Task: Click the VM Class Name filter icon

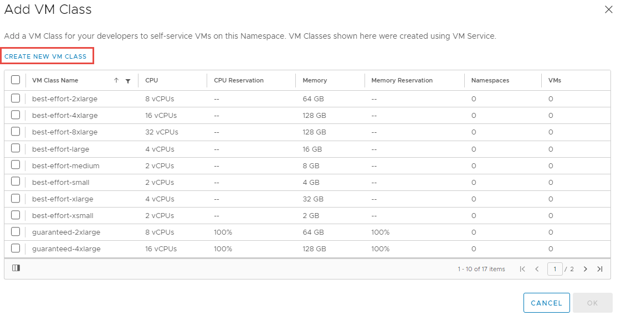Action: 128,81
